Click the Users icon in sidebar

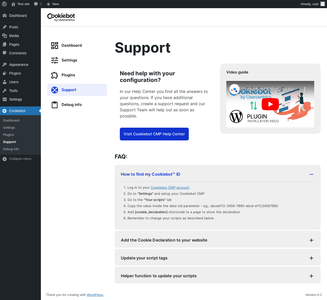click(5, 82)
